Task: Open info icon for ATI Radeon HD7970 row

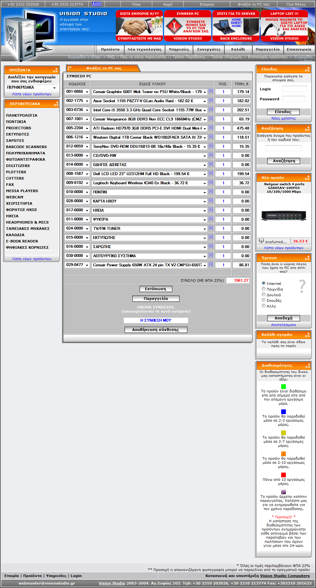Action: click(x=211, y=127)
